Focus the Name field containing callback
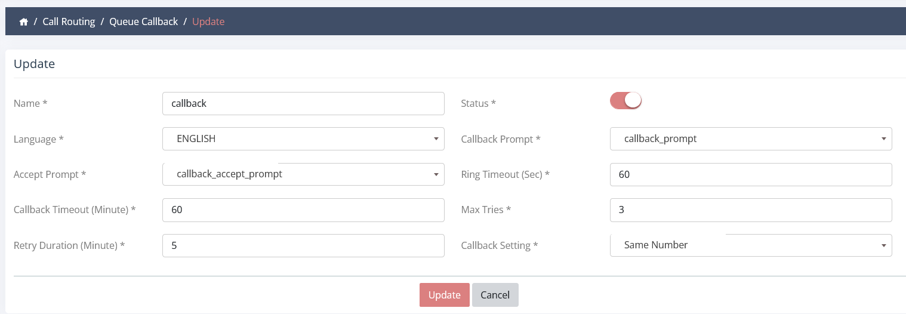The width and height of the screenshot is (906, 314). click(303, 103)
